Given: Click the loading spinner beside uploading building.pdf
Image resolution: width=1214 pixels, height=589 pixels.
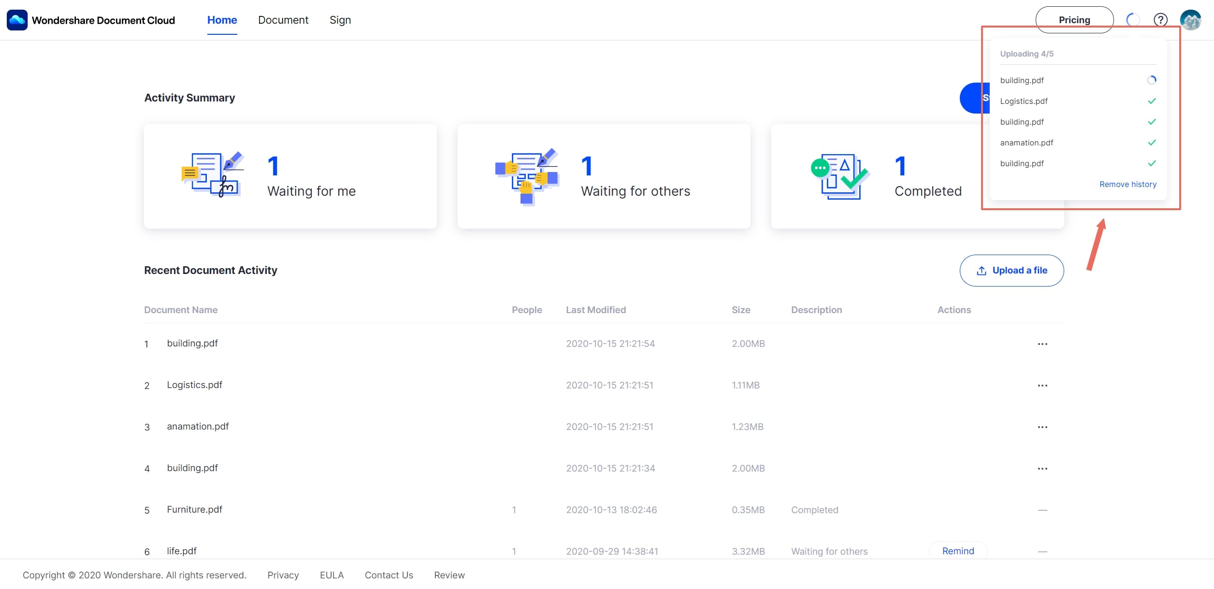Looking at the screenshot, I should 1152,80.
